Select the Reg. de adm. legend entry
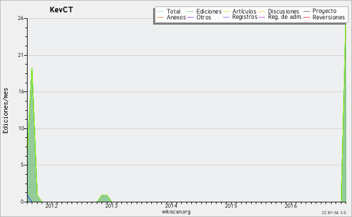Image resolution: width=352 pixels, height=217 pixels. click(x=280, y=17)
